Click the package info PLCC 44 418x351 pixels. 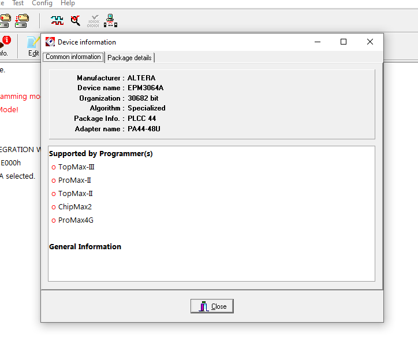142,119
